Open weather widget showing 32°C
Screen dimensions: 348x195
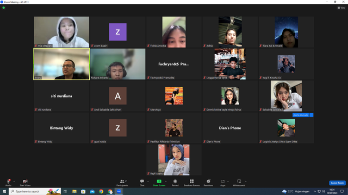point(296,191)
